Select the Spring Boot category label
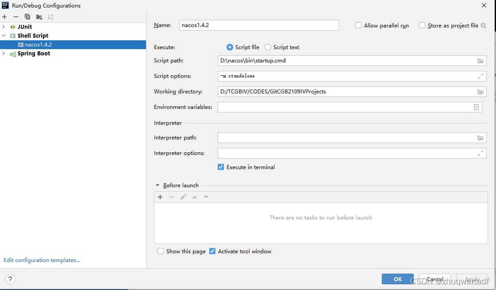This screenshot has width=496, height=290. [34, 54]
